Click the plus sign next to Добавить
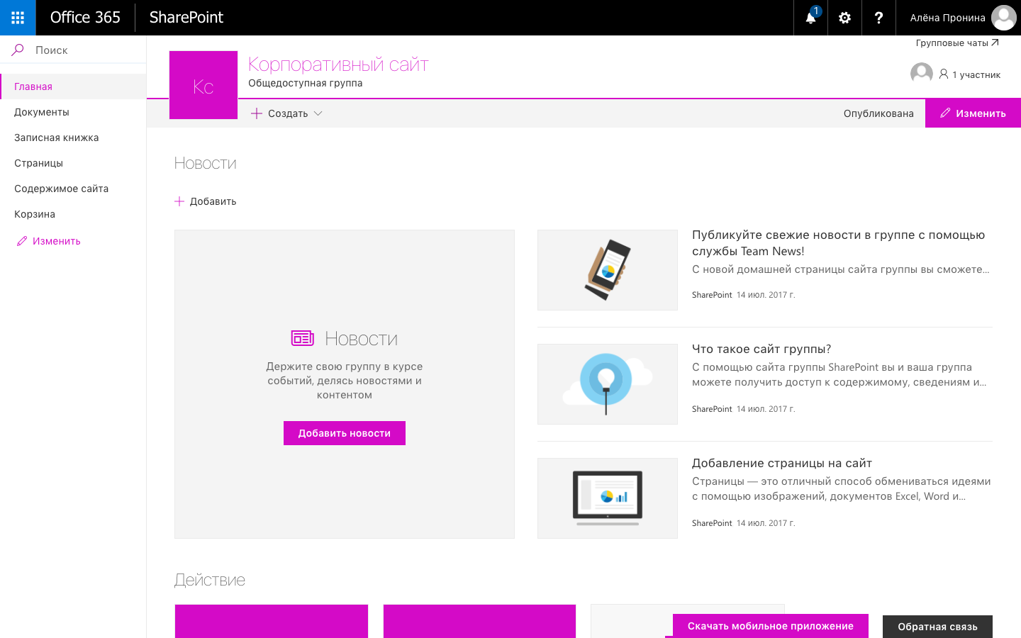1021x638 pixels. pos(178,201)
